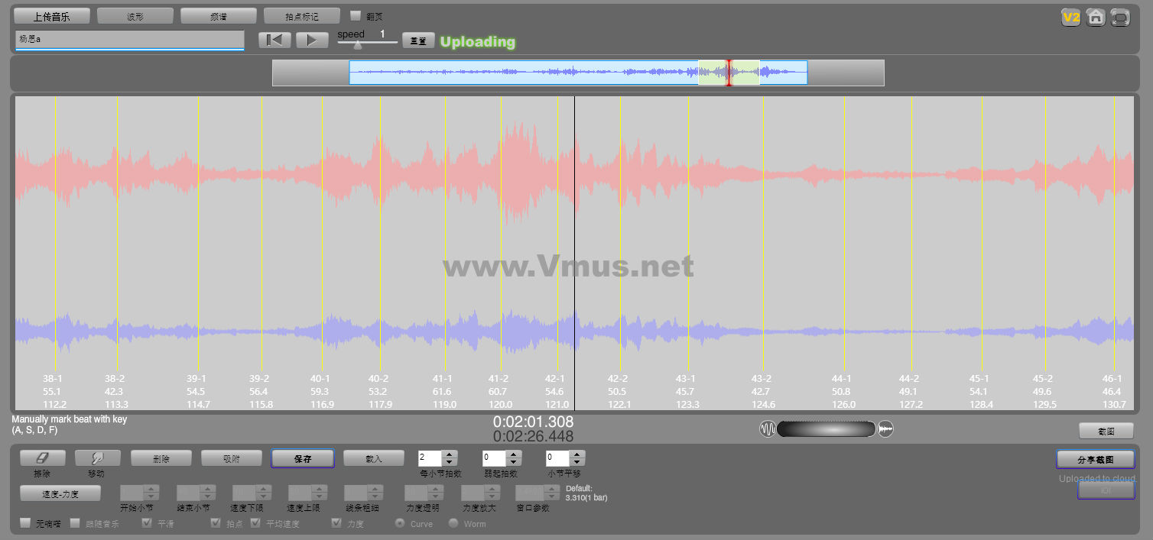Click the eraser (擦除) tool icon
Viewport: 1153px width, 540px height.
43,458
